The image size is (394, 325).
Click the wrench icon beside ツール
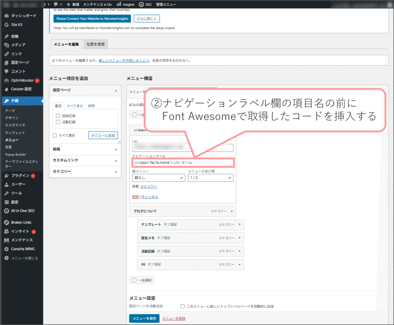point(7,193)
